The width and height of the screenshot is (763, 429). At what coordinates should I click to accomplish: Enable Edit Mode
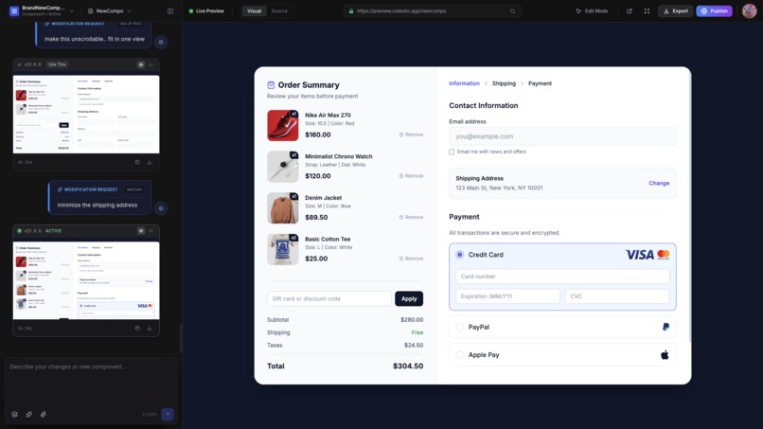pos(592,10)
